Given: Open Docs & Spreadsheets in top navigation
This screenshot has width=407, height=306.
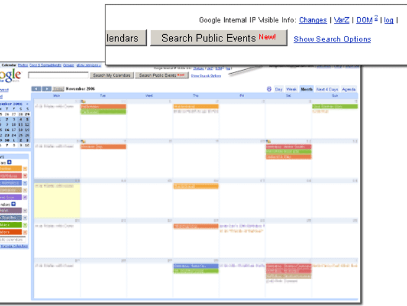Looking at the screenshot, I should [45, 65].
